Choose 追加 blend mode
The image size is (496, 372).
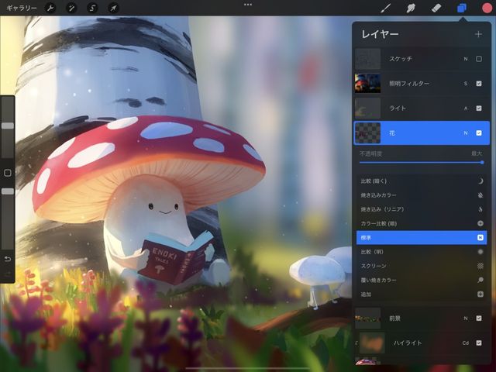pyautogui.click(x=422, y=294)
